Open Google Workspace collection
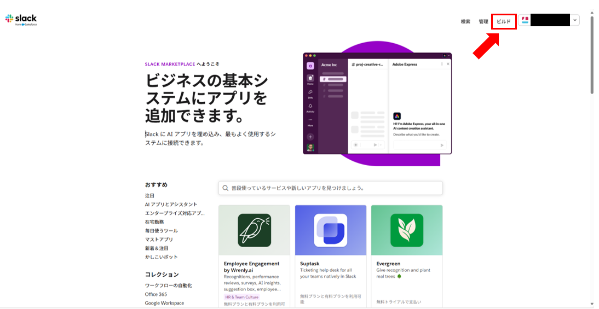Viewport: 599px width, 309px height. (x=164, y=303)
